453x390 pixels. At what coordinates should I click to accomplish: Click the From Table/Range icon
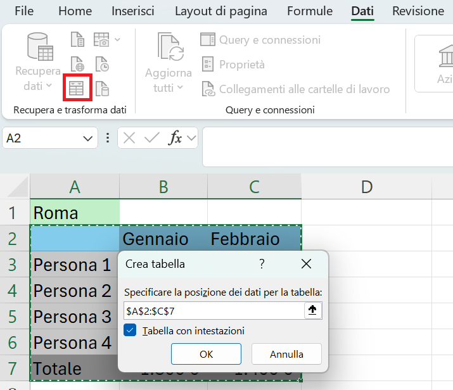point(76,88)
